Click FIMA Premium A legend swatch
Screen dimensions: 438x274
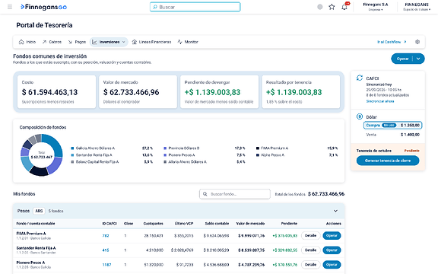(x=258, y=148)
